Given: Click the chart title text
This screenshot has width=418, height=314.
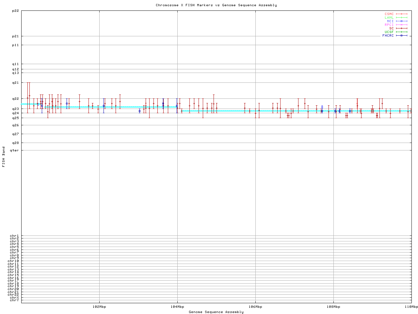Looking at the screenshot, I should [x=216, y=5].
